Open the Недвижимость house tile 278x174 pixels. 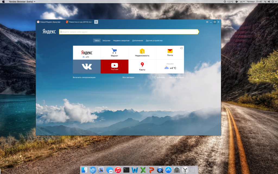[142, 53]
